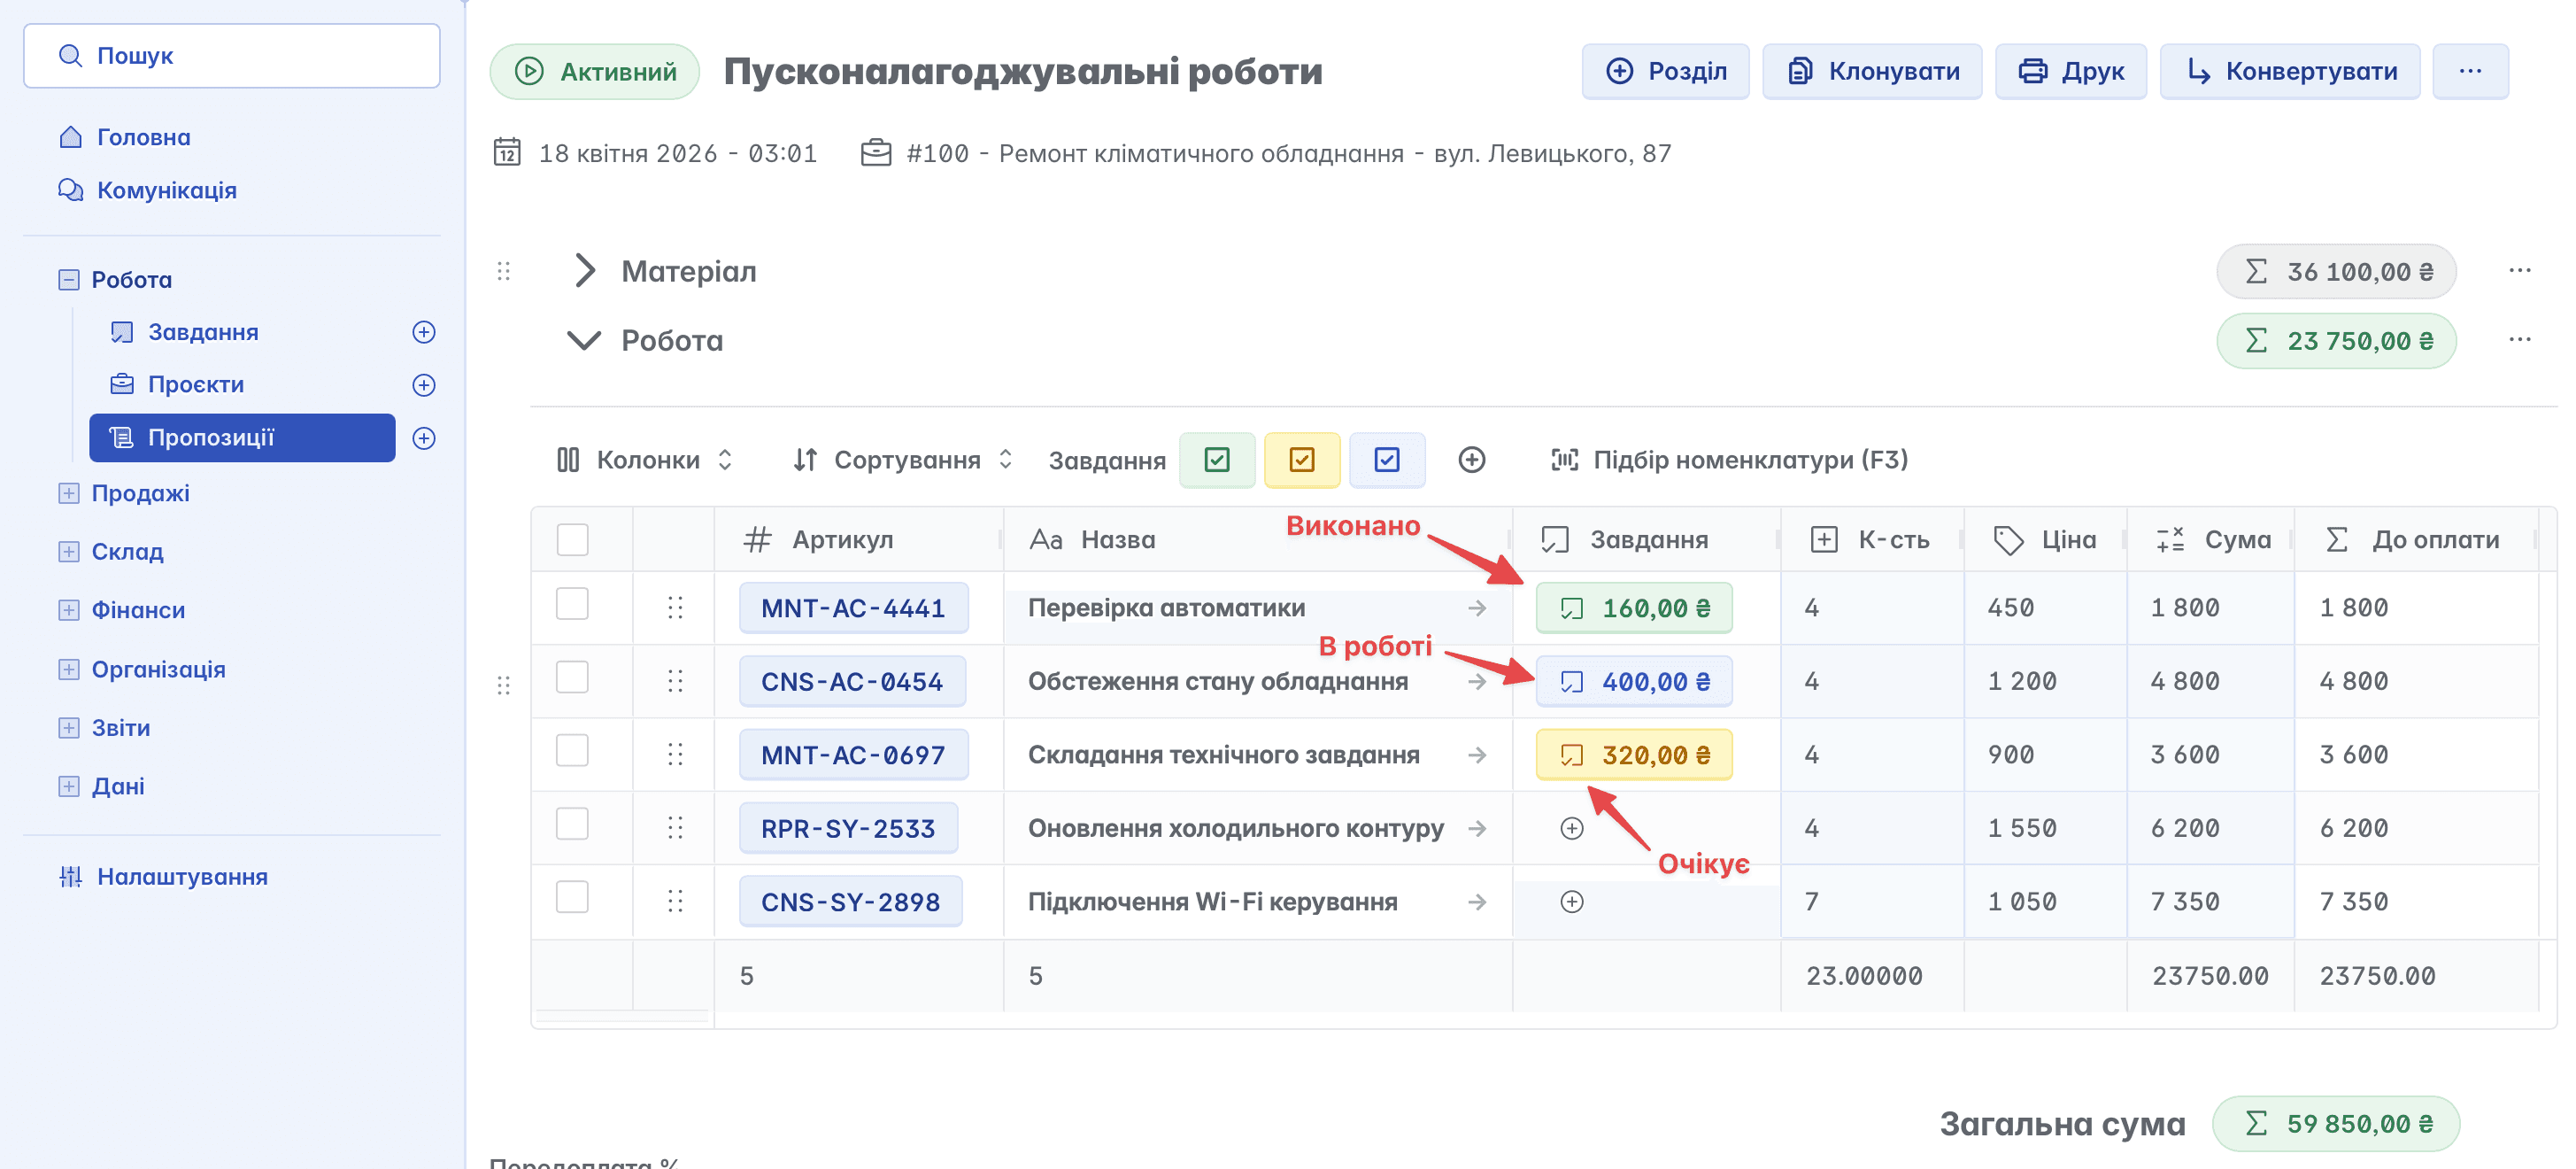This screenshot has width=2576, height=1169.
Task: Click the Пошук search field
Action: coord(232,56)
